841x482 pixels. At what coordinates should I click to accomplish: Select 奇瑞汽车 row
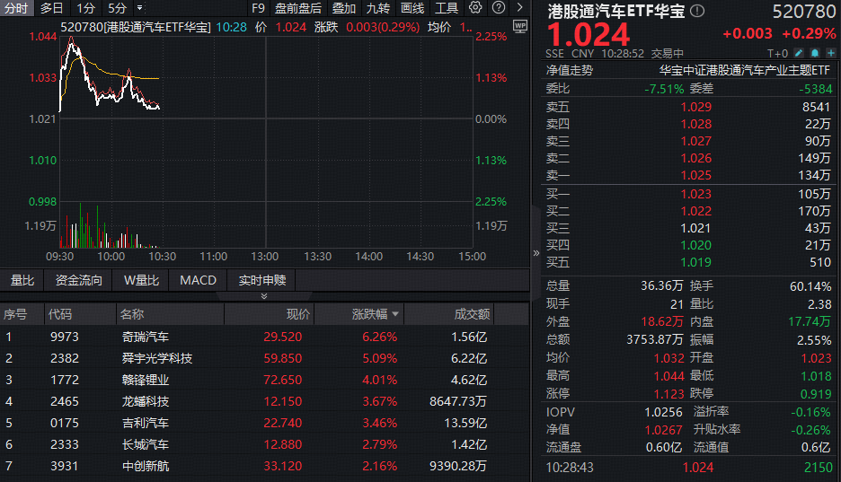(x=265, y=337)
